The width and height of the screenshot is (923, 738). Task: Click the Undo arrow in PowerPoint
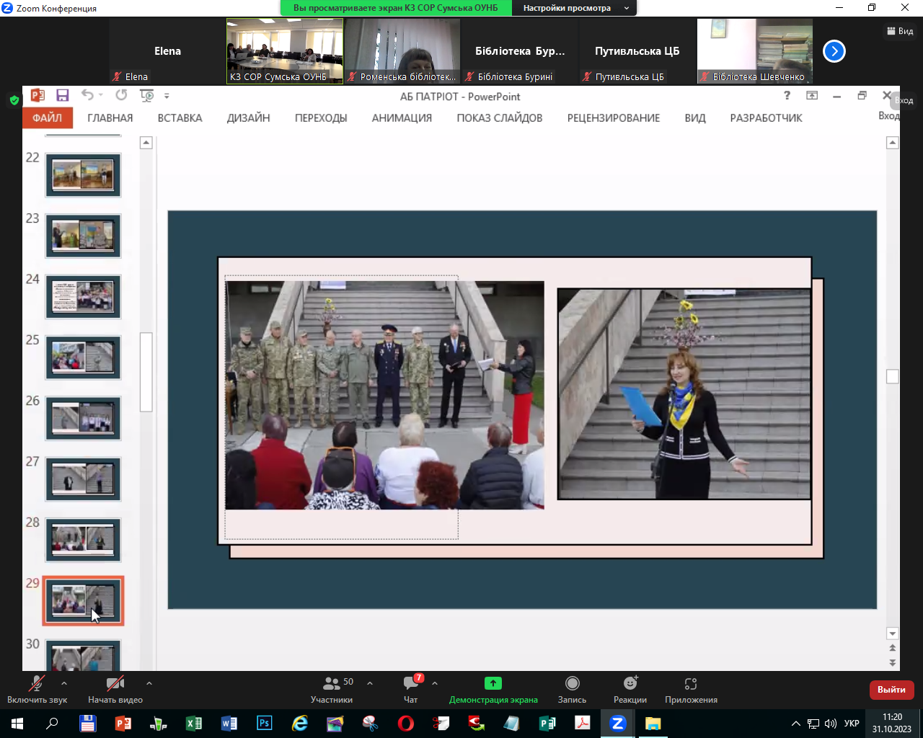pyautogui.click(x=87, y=95)
